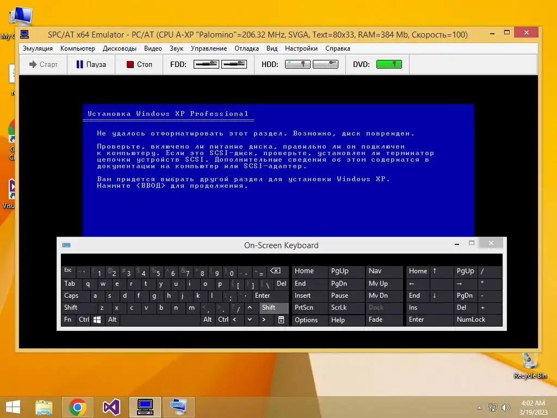Tap the context menu key on keyboard

click(x=281, y=319)
